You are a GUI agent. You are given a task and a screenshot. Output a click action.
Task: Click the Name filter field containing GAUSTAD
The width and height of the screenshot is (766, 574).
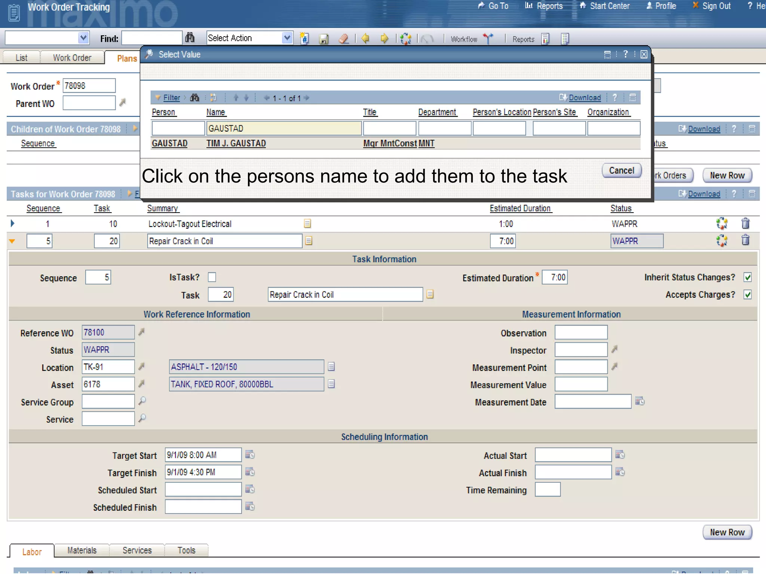(x=284, y=128)
